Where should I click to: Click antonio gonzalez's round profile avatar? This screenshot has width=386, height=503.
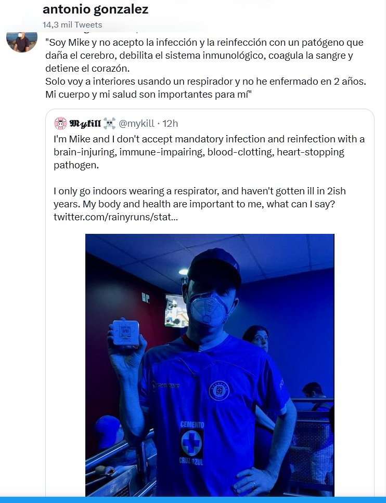[x=21, y=40]
